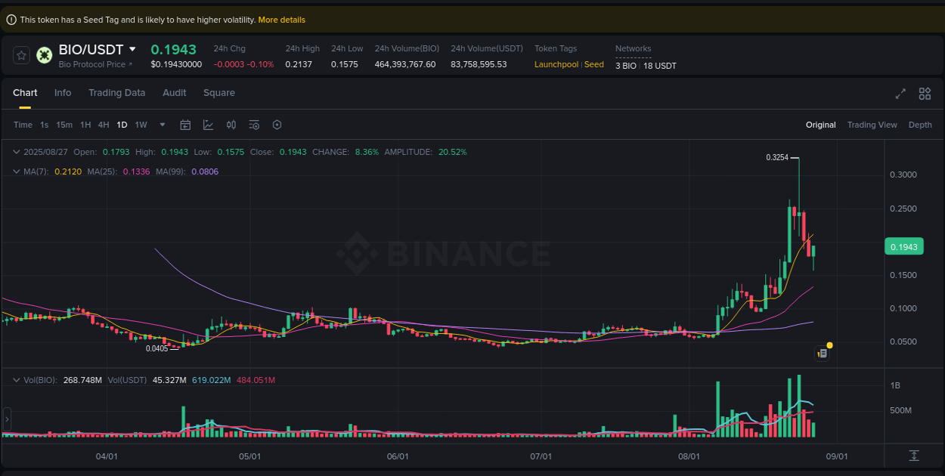Open the date range picker icon

(x=185, y=125)
